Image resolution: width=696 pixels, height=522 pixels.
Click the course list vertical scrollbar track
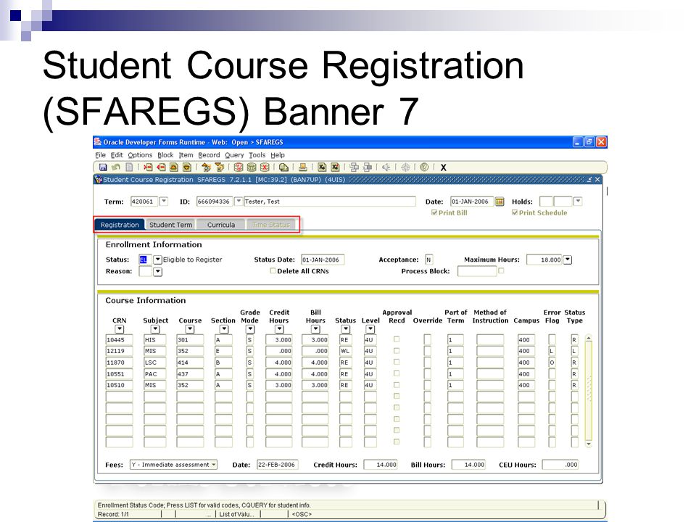point(589,391)
